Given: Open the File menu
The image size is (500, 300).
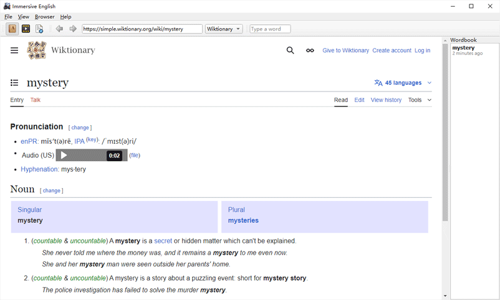Looking at the screenshot, I should point(8,17).
